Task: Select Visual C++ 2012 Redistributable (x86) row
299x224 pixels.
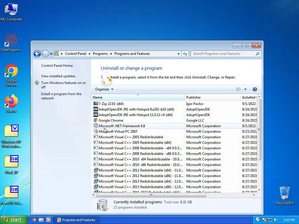Action: pyautogui.click(x=174, y=176)
